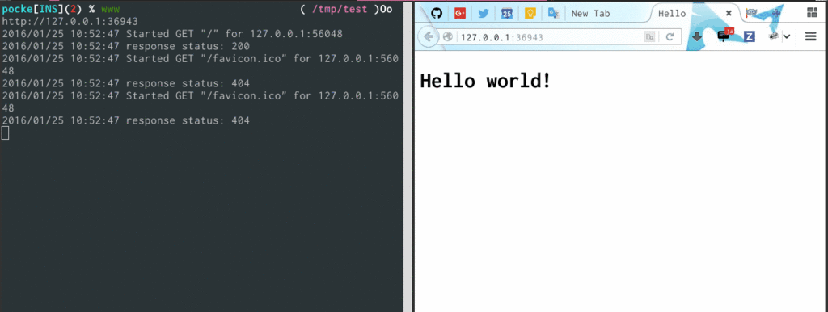Click the terminal cursor block
Viewport: 828px width, 312px height.
coord(6,133)
